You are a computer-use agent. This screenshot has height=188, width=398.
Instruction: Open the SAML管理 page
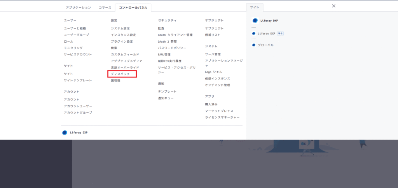[164, 54]
